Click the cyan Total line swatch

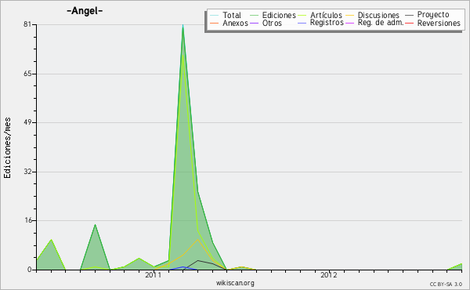coord(214,15)
